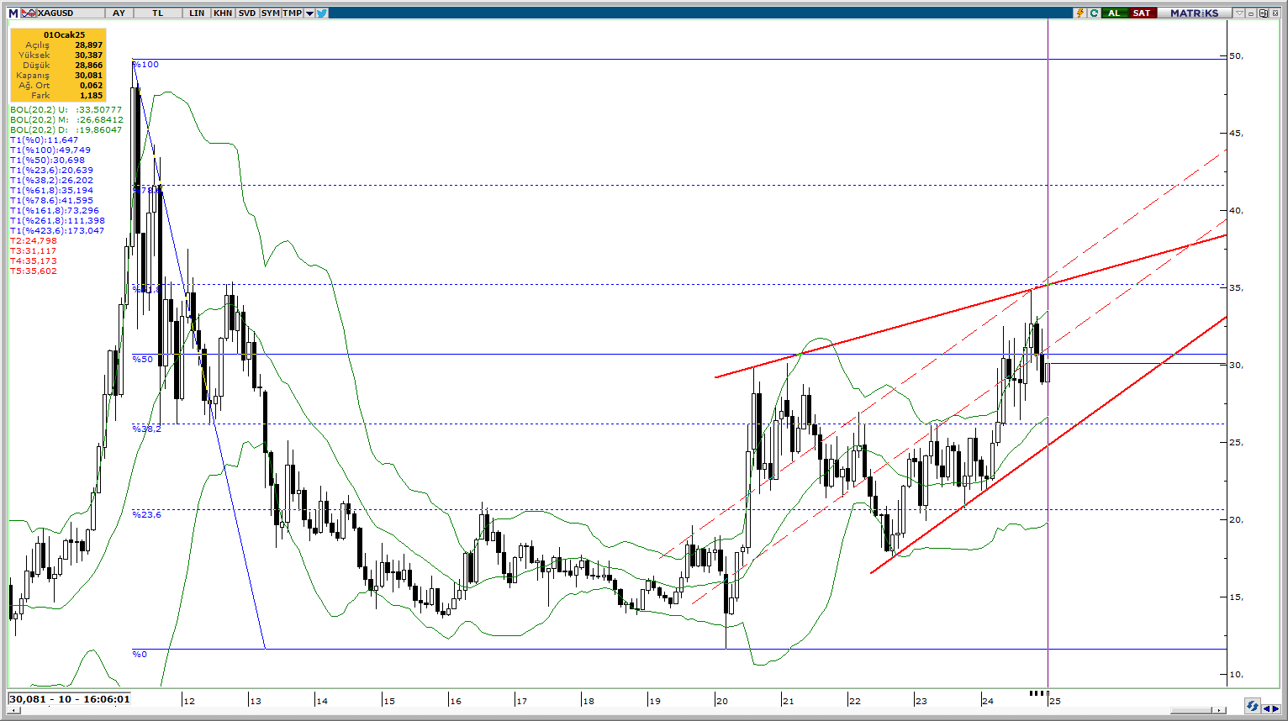Click the 50 price axis label
1288x721 pixels.
(1237, 56)
